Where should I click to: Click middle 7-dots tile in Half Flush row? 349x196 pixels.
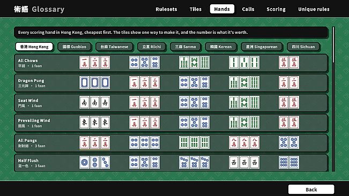195,162
